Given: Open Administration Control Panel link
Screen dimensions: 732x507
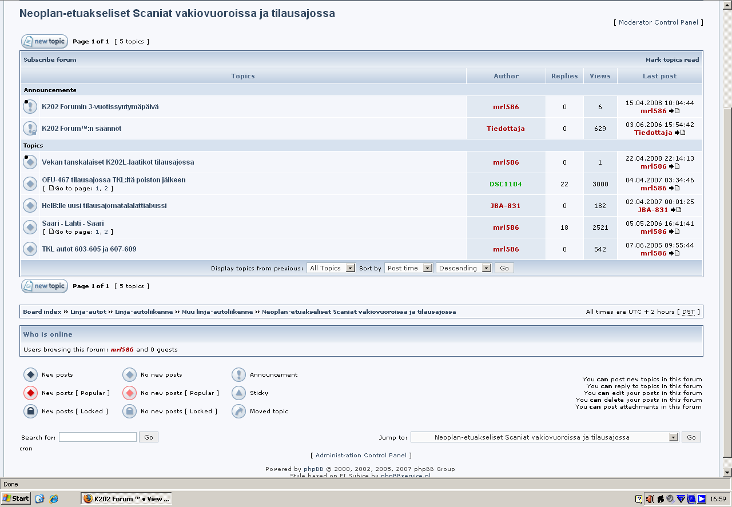Looking at the screenshot, I should coord(361,456).
